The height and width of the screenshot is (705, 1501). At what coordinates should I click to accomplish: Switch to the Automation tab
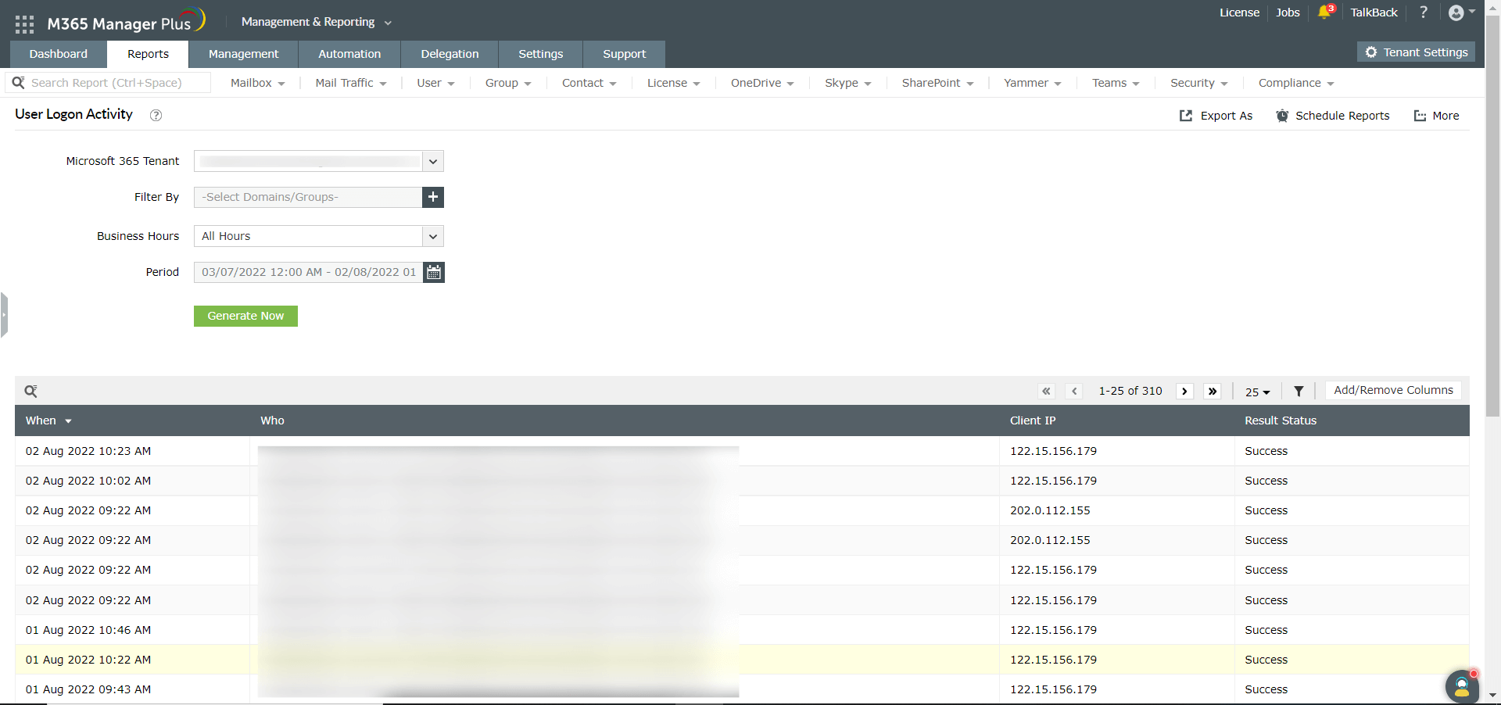[x=349, y=54]
